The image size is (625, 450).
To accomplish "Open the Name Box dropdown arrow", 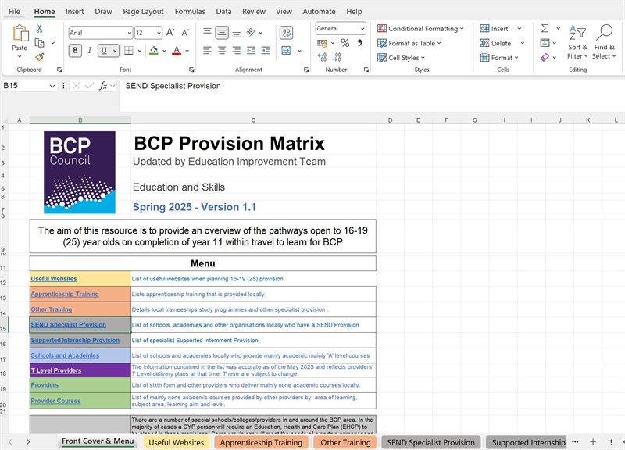I will 52,86.
